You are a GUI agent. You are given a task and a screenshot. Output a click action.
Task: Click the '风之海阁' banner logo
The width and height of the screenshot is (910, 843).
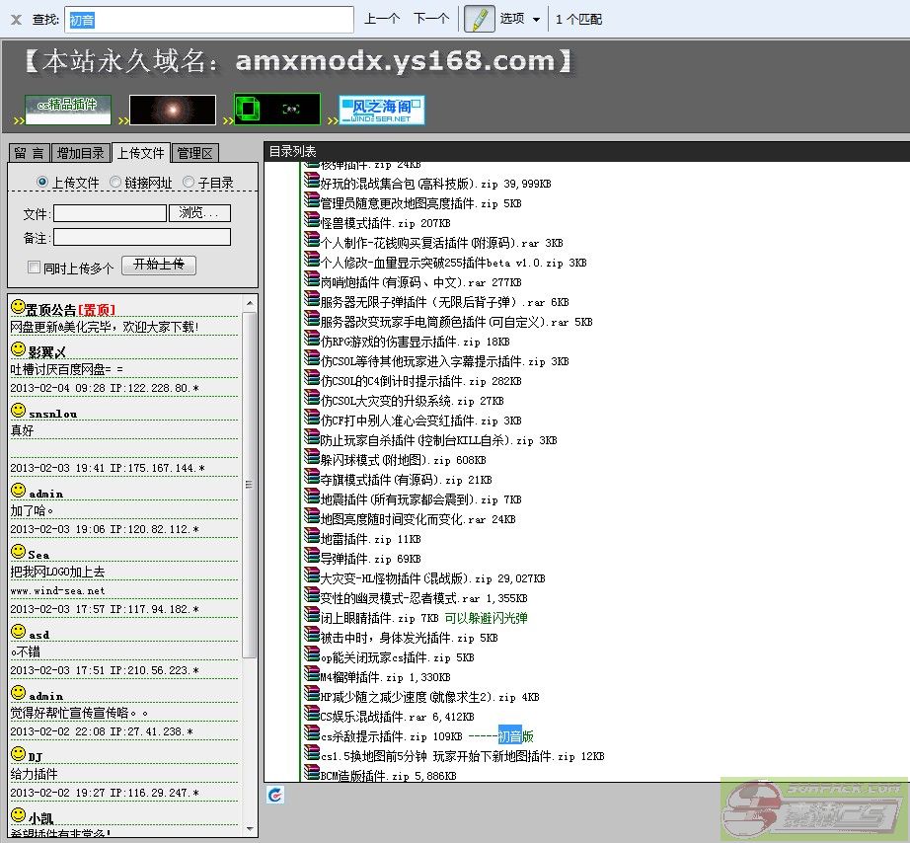pyautogui.click(x=382, y=110)
